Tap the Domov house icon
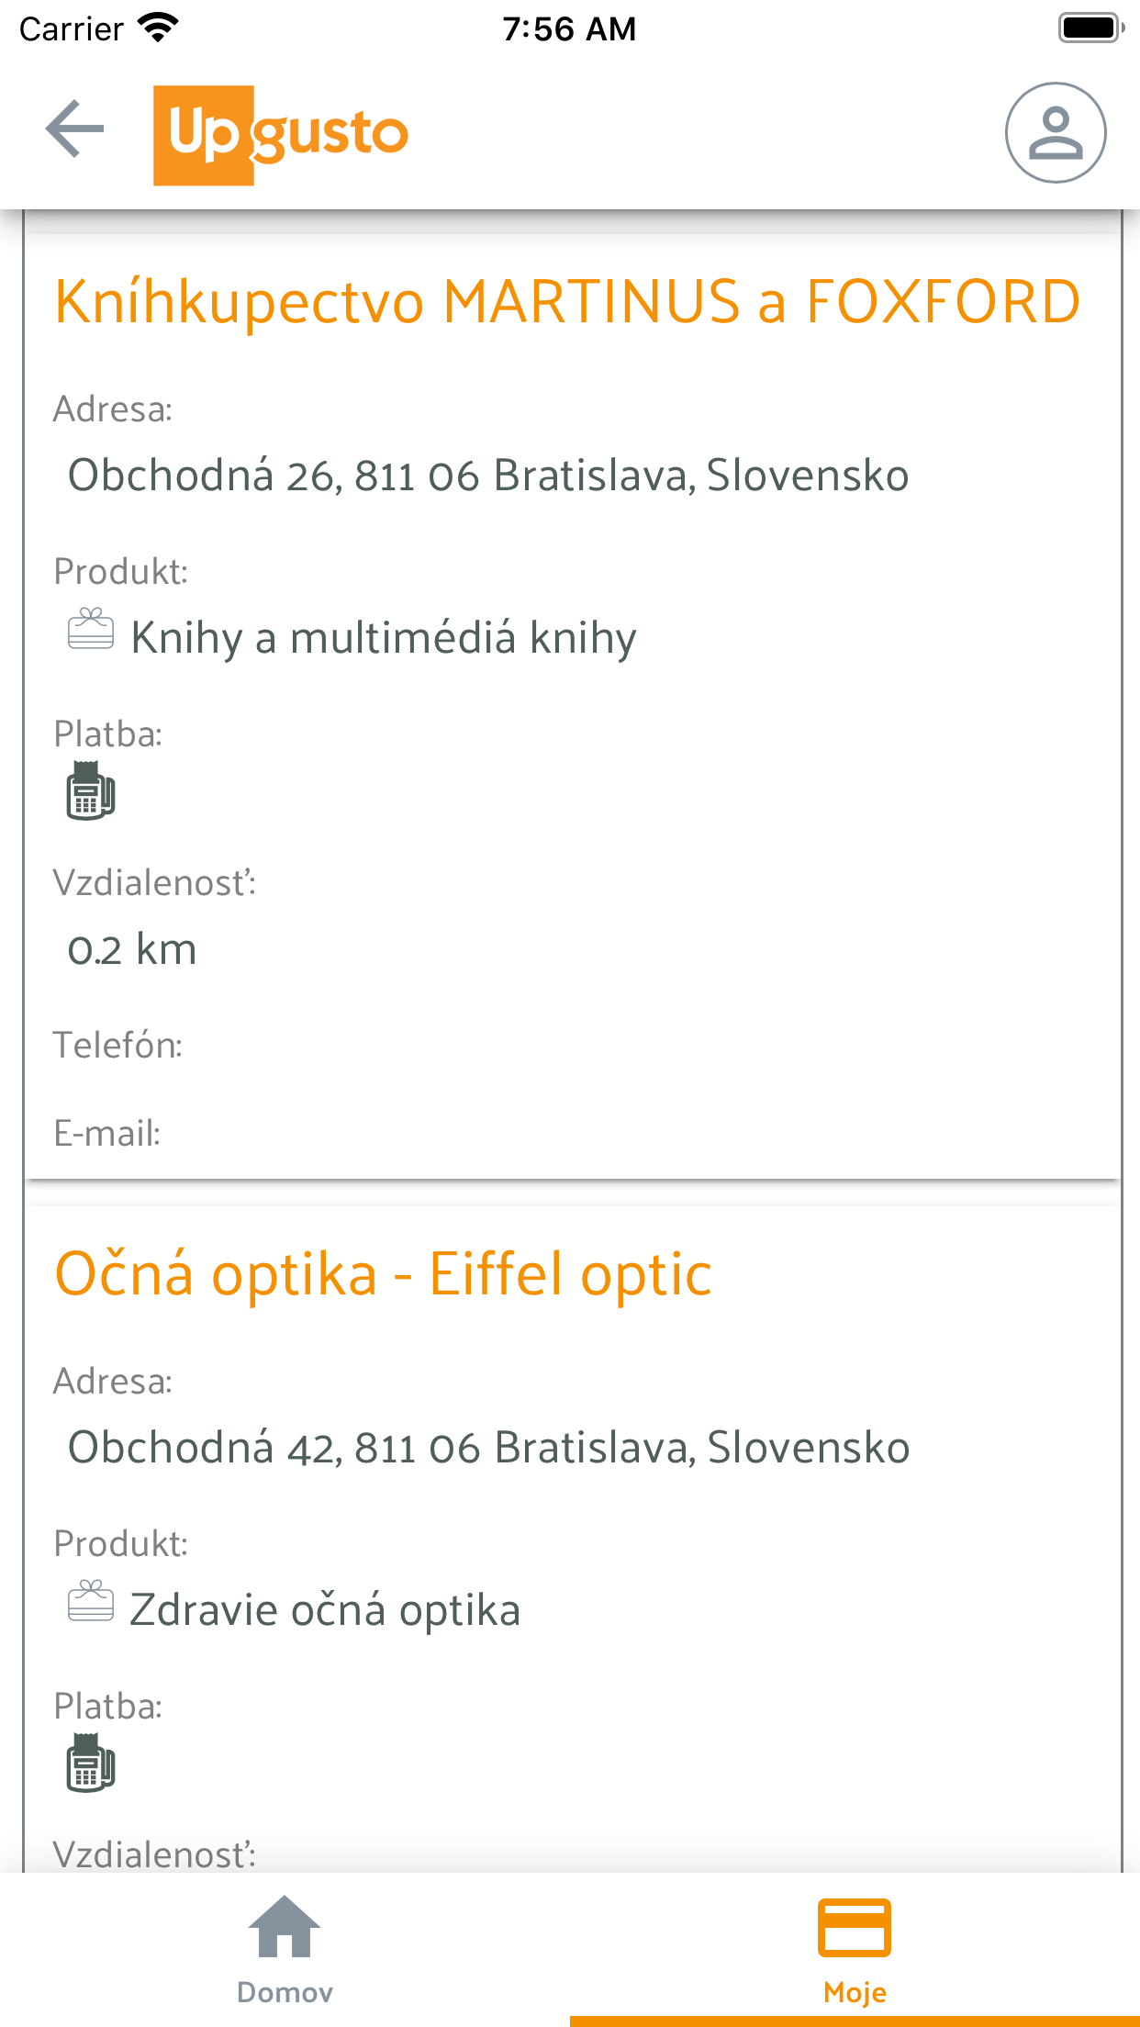Image resolution: width=1140 pixels, height=2027 pixels. click(285, 1927)
